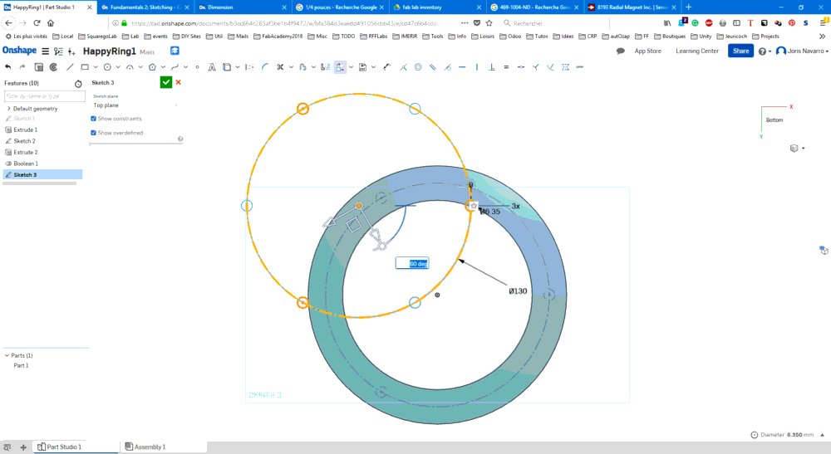Open the rectangle tool dropdown arrow
831x454 pixels.
click(x=96, y=67)
